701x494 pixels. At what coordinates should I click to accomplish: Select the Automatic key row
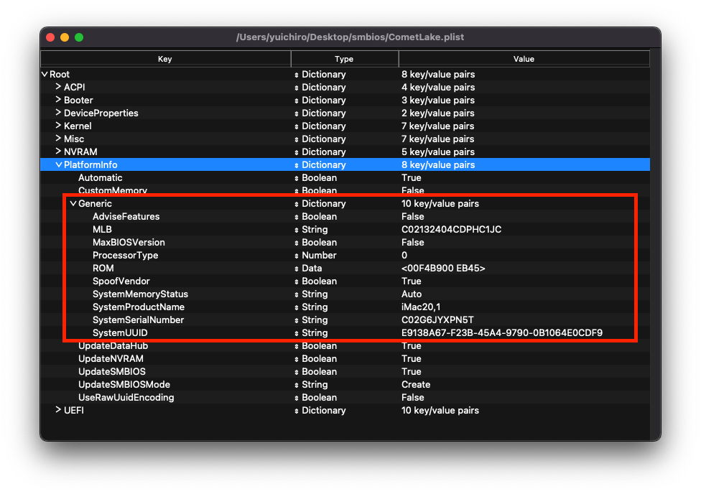pos(101,177)
